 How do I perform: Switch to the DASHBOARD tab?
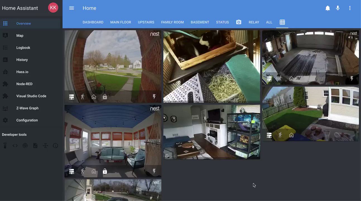[x=93, y=22]
